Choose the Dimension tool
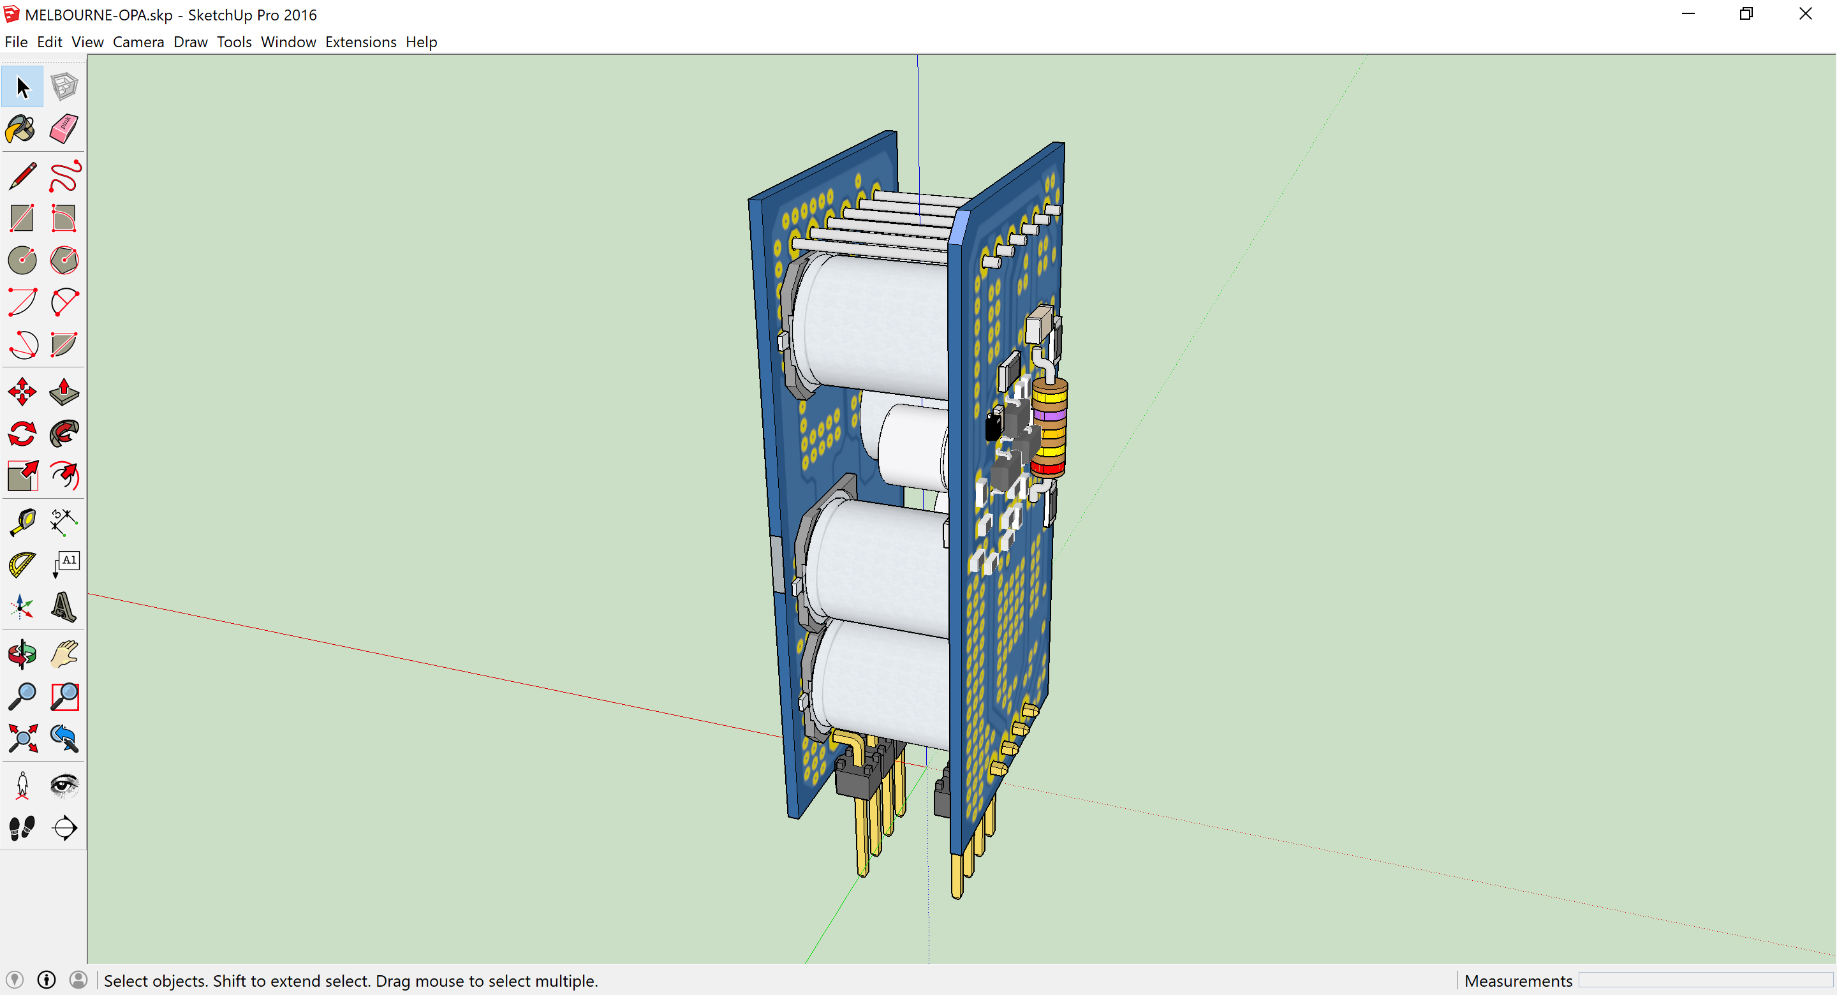 pos(64,523)
